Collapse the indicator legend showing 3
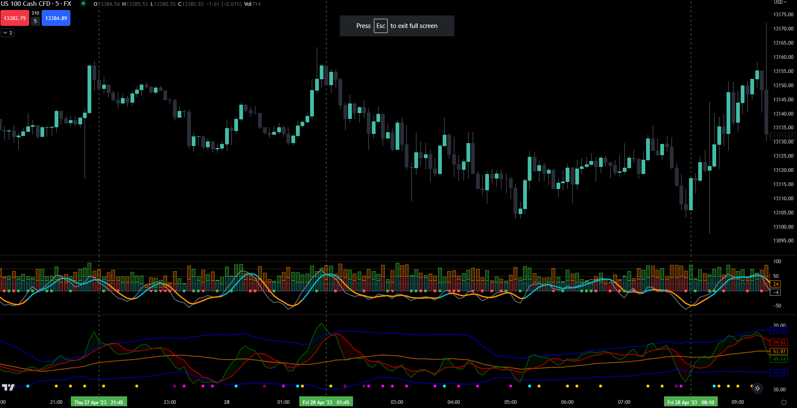Viewport: 797px width, 408px height. (x=8, y=33)
